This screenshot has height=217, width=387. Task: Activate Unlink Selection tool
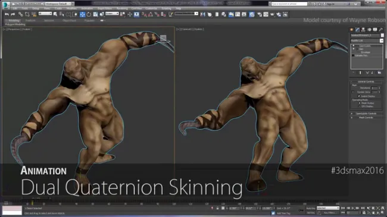click(x=27, y=14)
